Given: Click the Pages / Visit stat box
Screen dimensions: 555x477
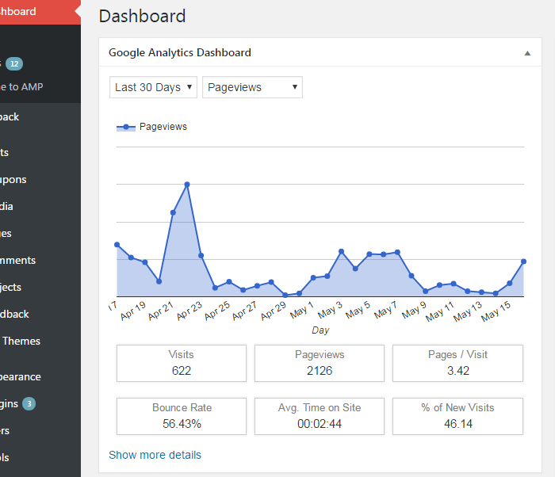Looking at the screenshot, I should 457,363.
